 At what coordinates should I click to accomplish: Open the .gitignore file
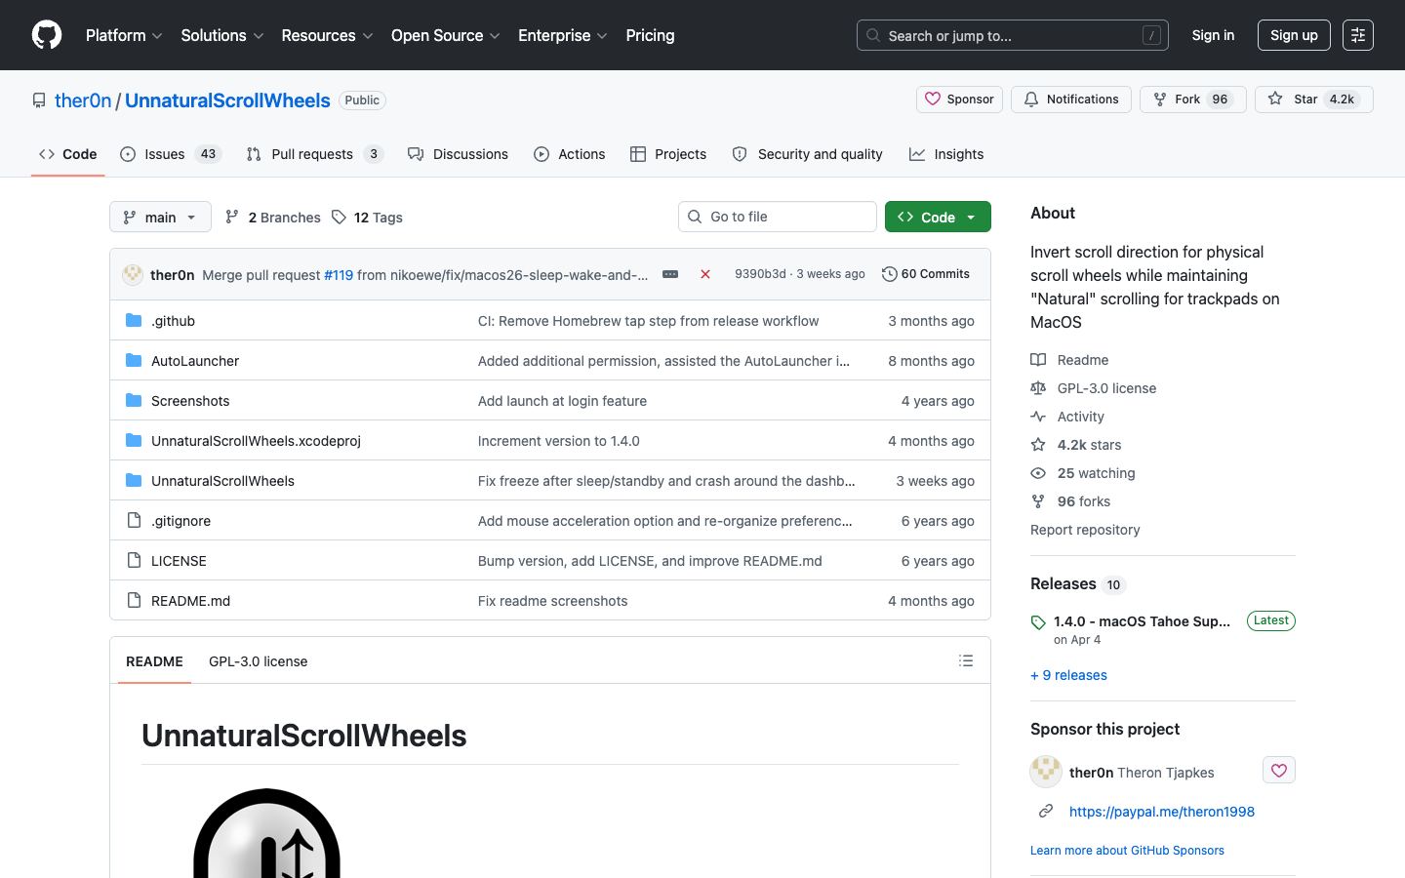pyautogui.click(x=181, y=521)
